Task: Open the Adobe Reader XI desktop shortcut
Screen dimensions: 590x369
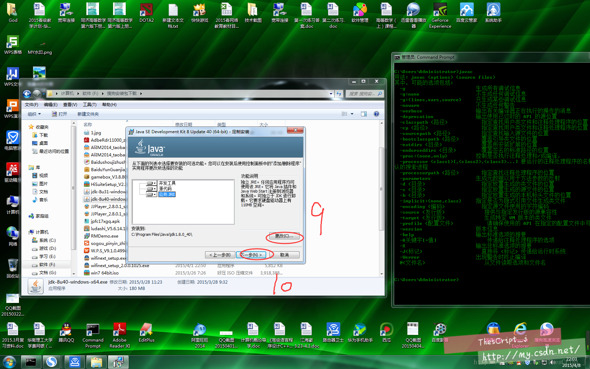Action: (x=119, y=335)
